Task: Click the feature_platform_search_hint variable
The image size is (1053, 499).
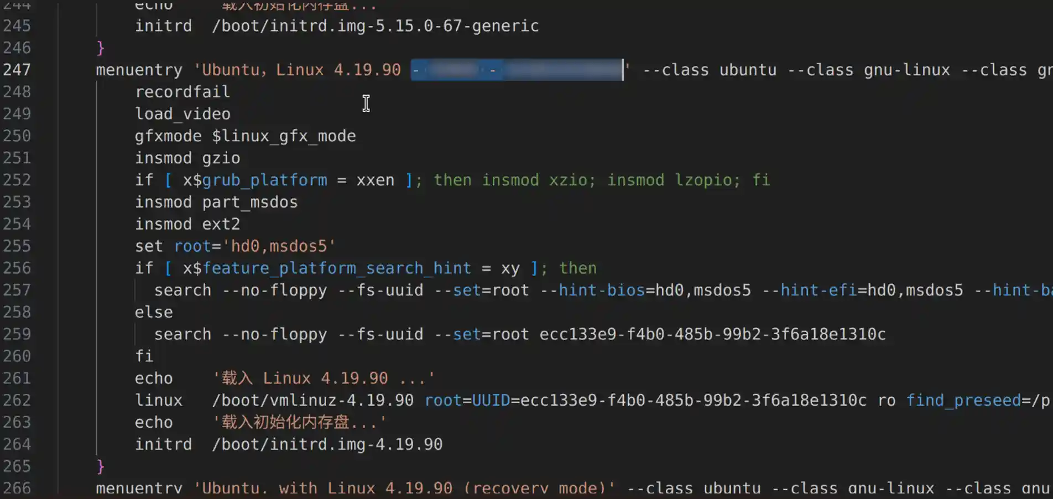Action: point(336,268)
